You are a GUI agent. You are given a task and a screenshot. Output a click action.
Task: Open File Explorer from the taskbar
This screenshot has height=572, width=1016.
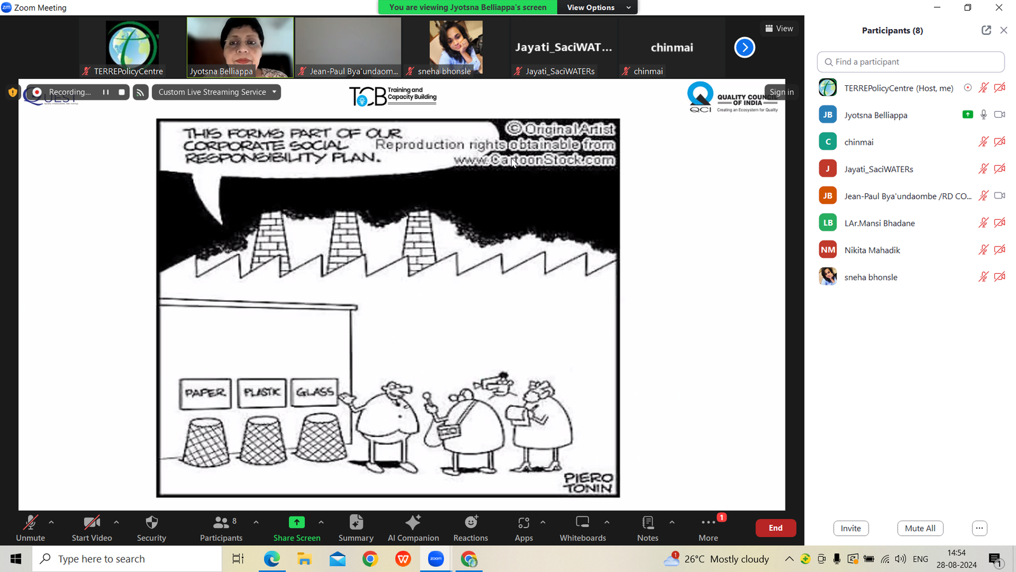point(305,559)
